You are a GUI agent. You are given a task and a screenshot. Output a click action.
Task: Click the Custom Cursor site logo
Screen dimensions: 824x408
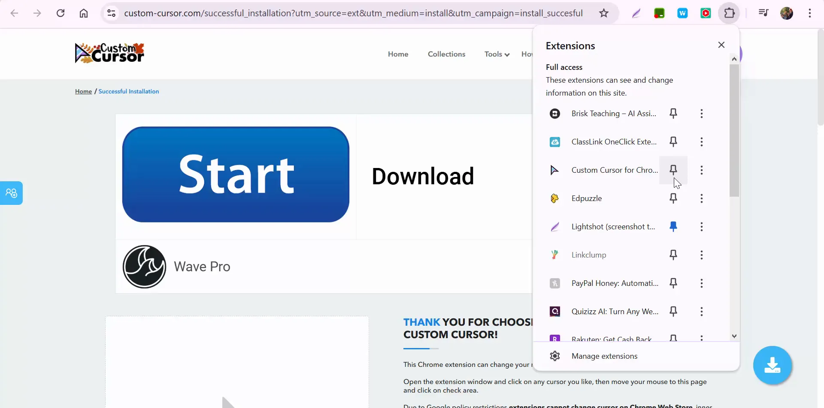(110, 53)
